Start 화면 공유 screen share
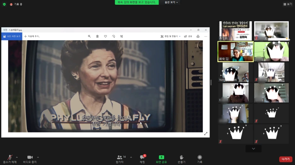295x165 pixels. [161, 159]
